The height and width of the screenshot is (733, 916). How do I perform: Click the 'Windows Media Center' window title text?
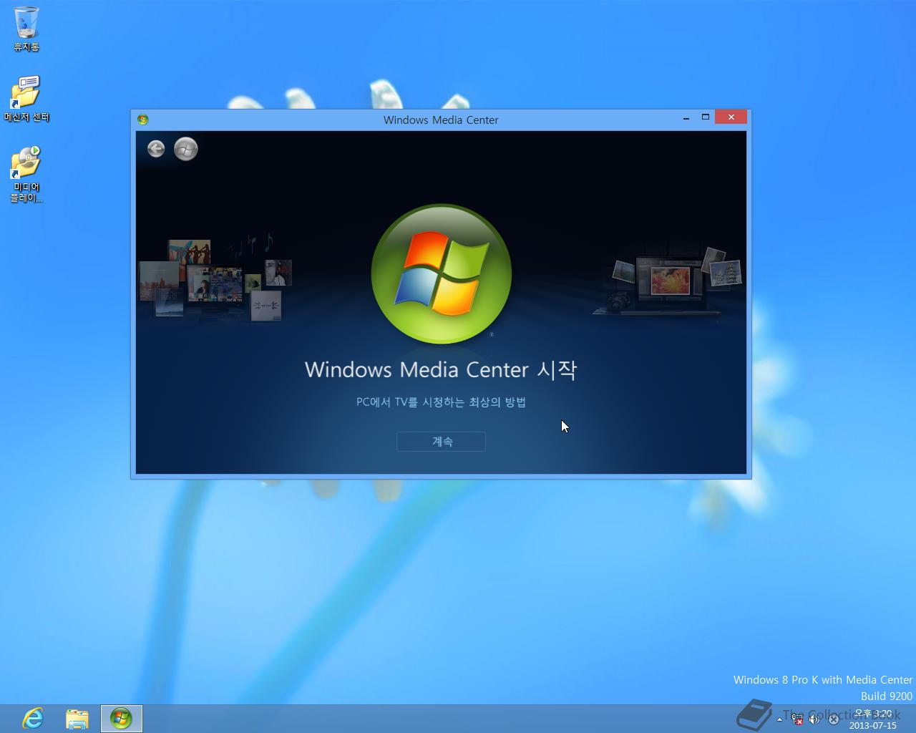(x=441, y=120)
